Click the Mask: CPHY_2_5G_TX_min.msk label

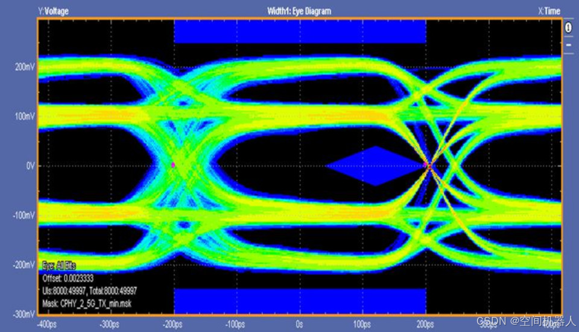87,304
